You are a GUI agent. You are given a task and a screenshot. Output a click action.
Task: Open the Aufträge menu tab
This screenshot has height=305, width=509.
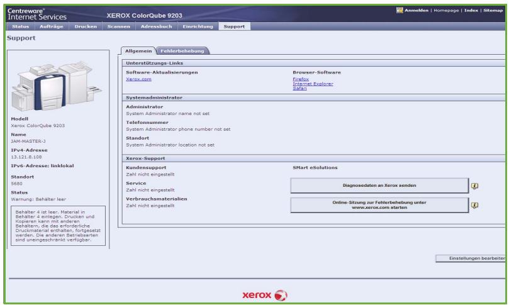[x=52, y=26]
